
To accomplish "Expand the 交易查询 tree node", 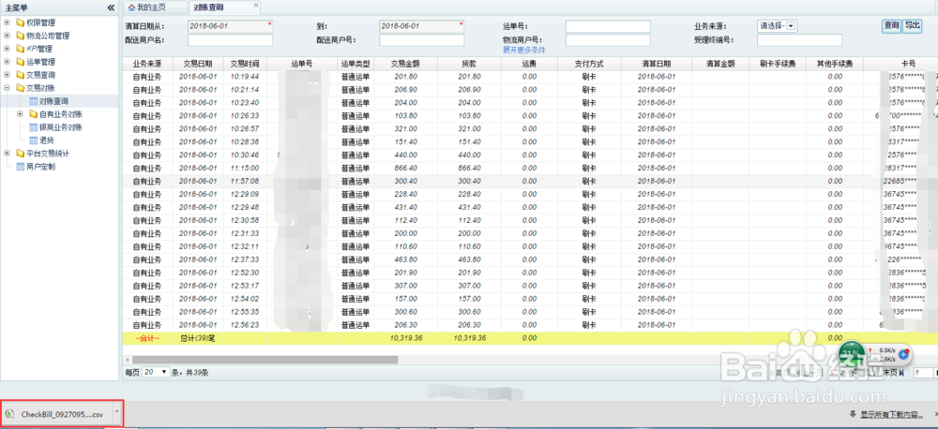I will (x=7, y=75).
